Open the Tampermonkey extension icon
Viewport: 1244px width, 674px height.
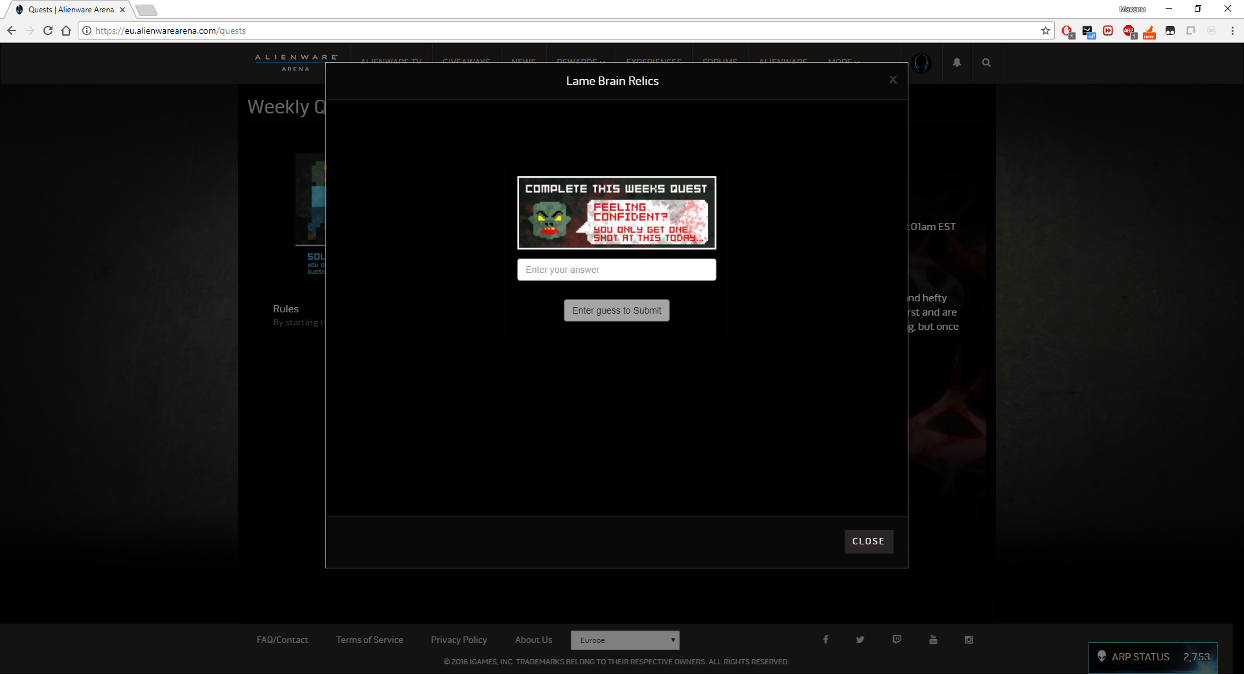1170,30
